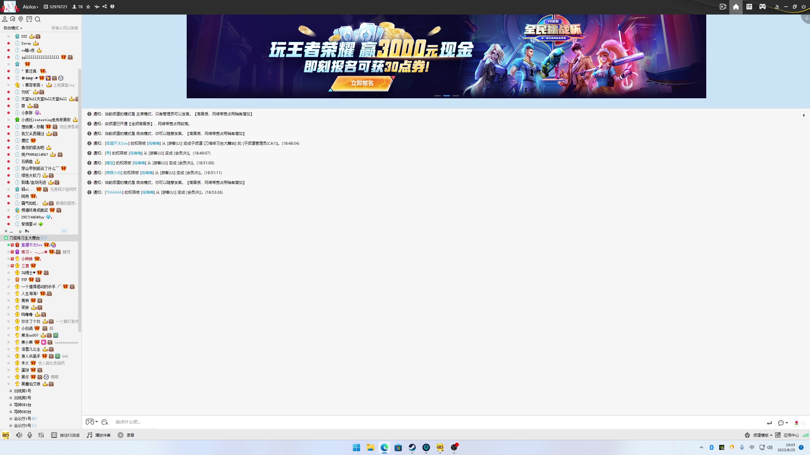Click the middle banner carousel indicator

pyautogui.click(x=446, y=95)
